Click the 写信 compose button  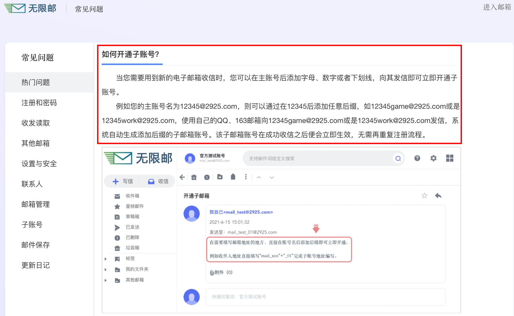click(123, 181)
